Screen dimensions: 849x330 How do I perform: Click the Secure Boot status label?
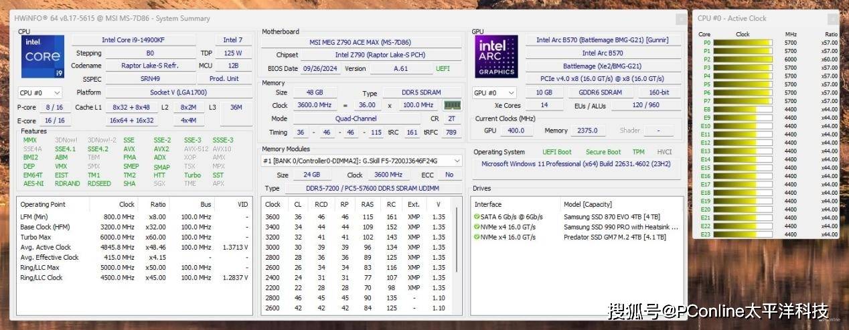(x=603, y=152)
